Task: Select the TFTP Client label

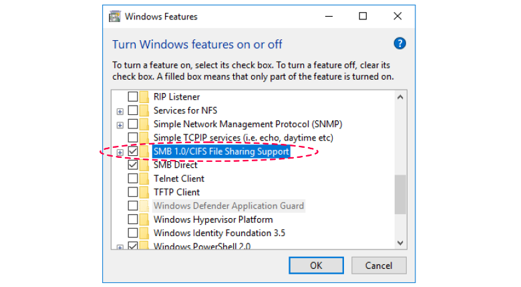Action: point(176,193)
